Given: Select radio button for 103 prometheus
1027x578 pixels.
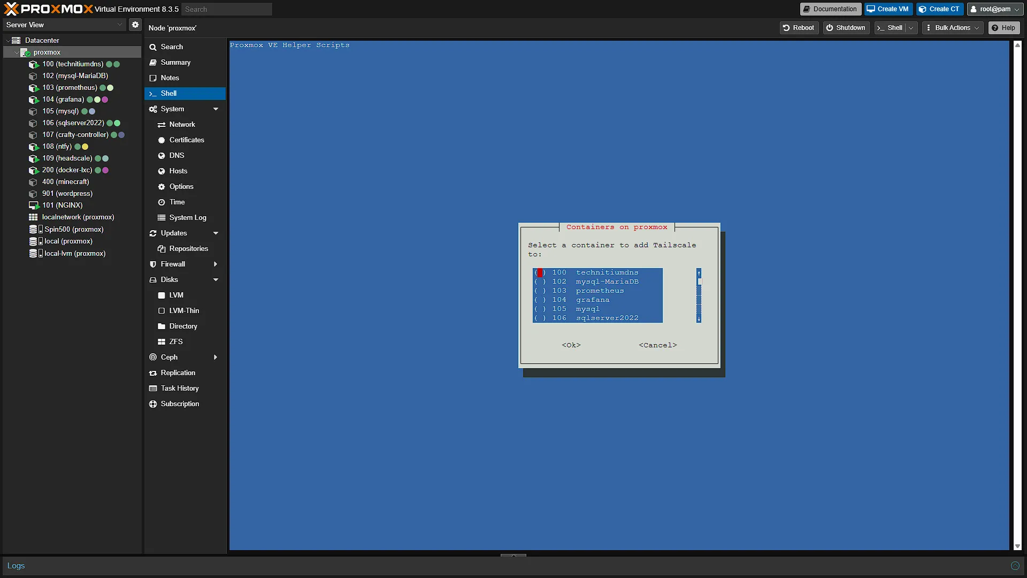Looking at the screenshot, I should click(540, 291).
